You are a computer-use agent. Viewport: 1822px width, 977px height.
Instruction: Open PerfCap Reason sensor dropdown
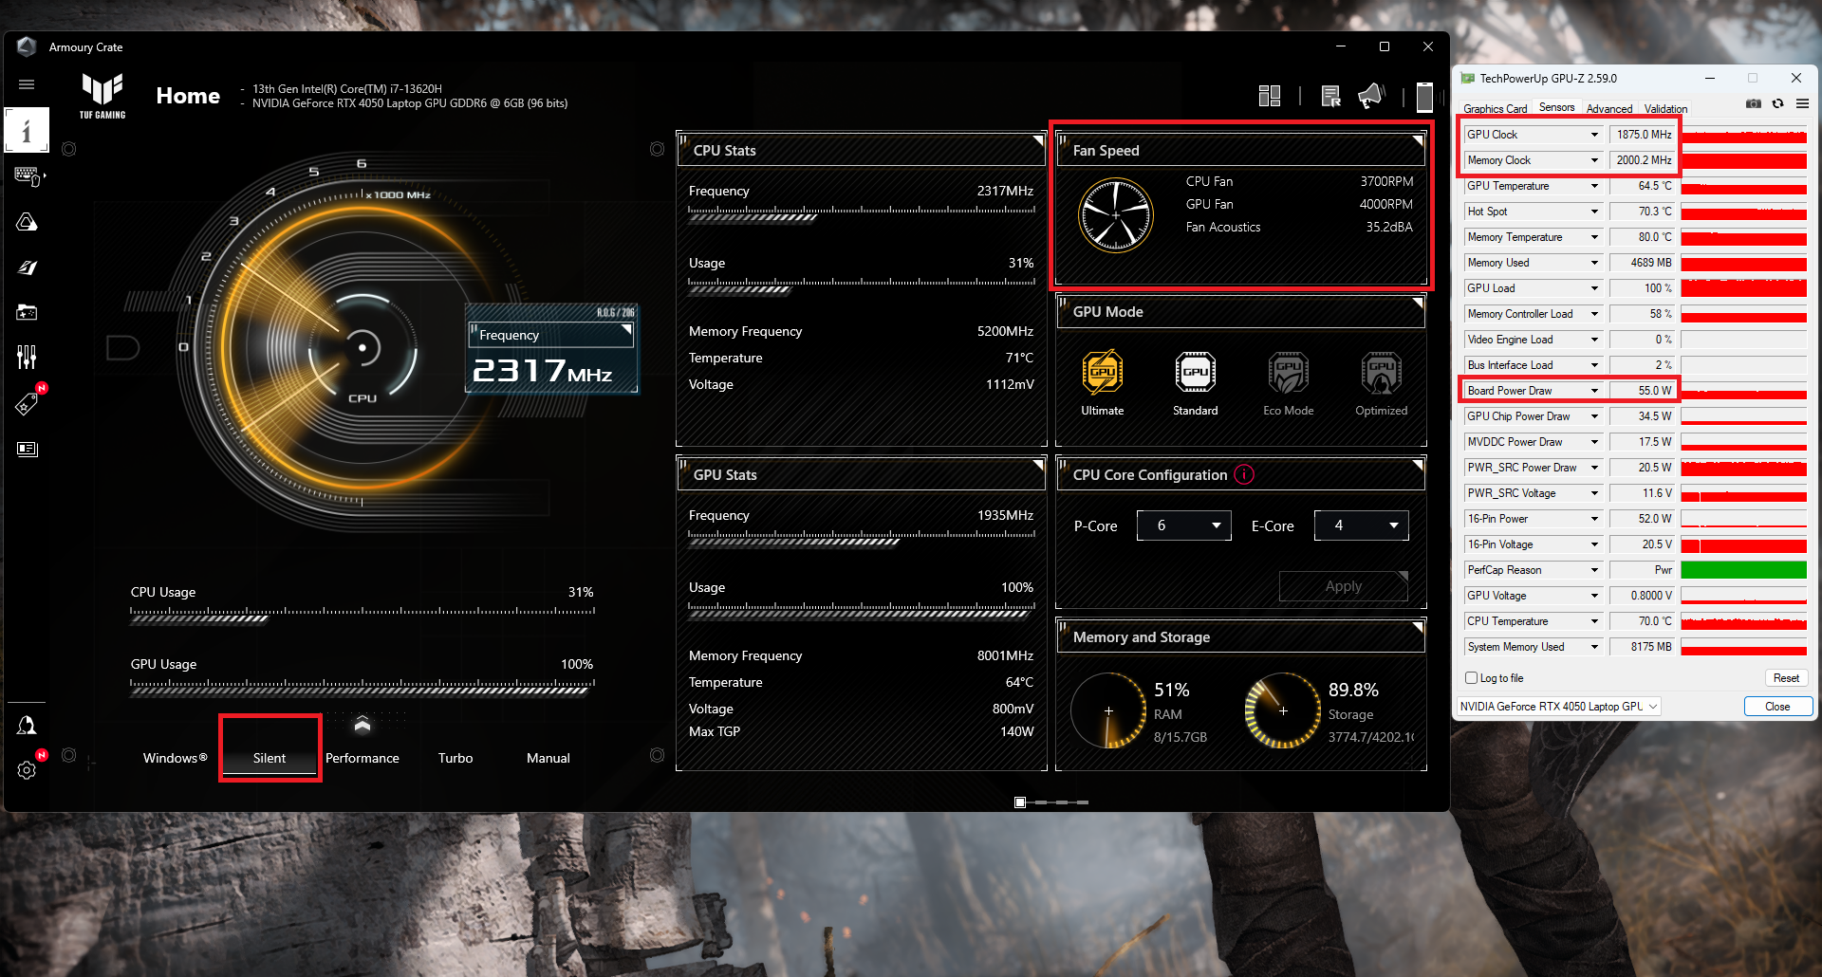pyautogui.click(x=1594, y=570)
